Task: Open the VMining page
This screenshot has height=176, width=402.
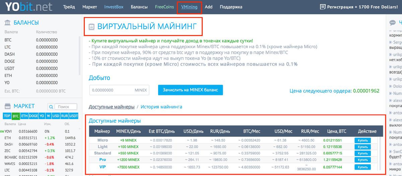Action: pos(189,7)
